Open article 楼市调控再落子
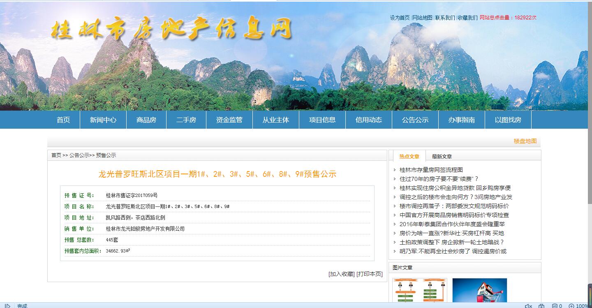Screen dimensions: 592x308 (454, 206)
